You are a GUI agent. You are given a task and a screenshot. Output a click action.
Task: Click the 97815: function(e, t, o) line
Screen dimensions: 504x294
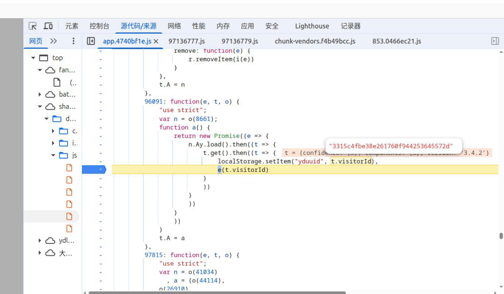click(x=192, y=255)
